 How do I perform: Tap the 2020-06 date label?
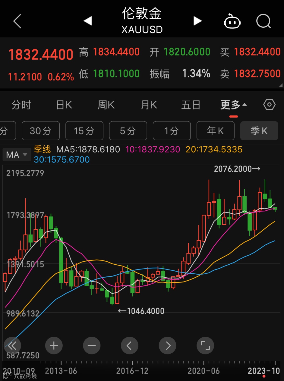pyautogui.click(x=204, y=371)
